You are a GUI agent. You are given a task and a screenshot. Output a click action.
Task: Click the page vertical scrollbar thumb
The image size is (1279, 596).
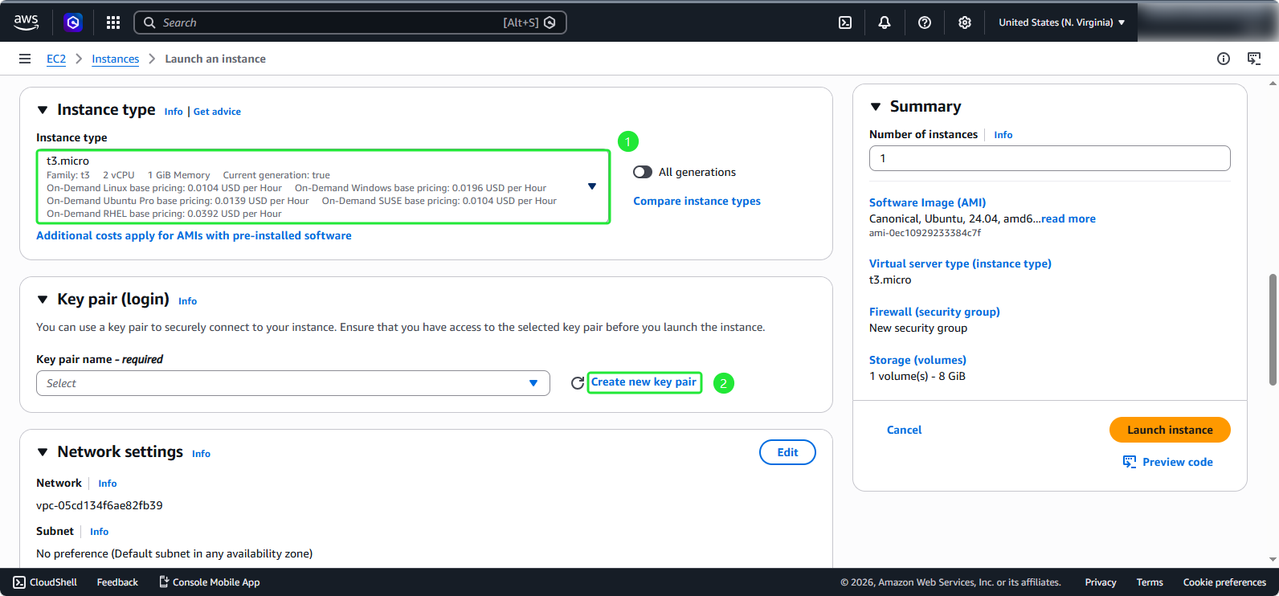click(x=1273, y=330)
